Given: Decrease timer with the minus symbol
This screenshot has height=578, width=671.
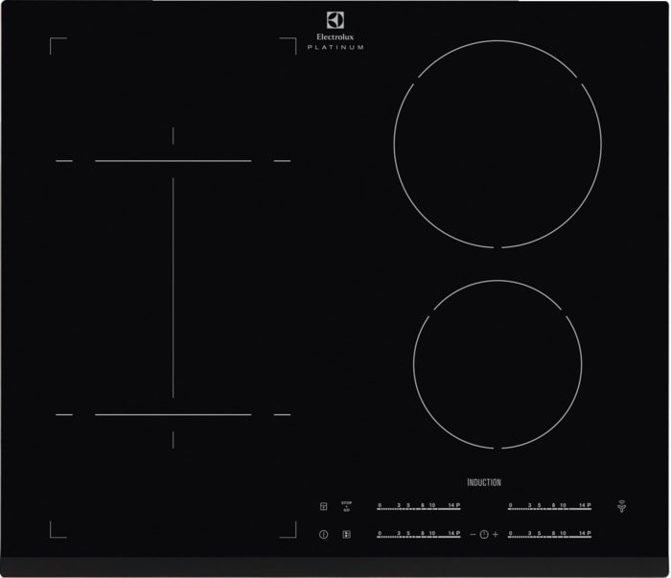Looking at the screenshot, I should (473, 534).
